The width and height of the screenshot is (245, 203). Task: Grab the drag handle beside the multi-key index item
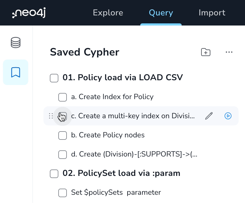click(x=51, y=116)
